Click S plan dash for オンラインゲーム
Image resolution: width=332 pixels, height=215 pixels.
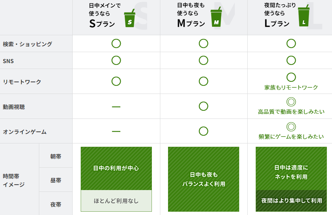pos(116,132)
